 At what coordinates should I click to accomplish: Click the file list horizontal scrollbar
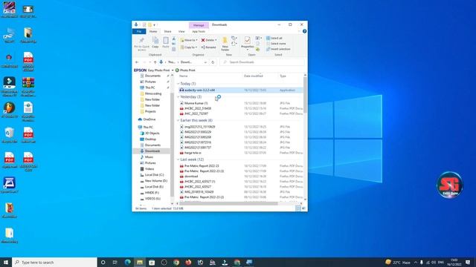pos(229,203)
